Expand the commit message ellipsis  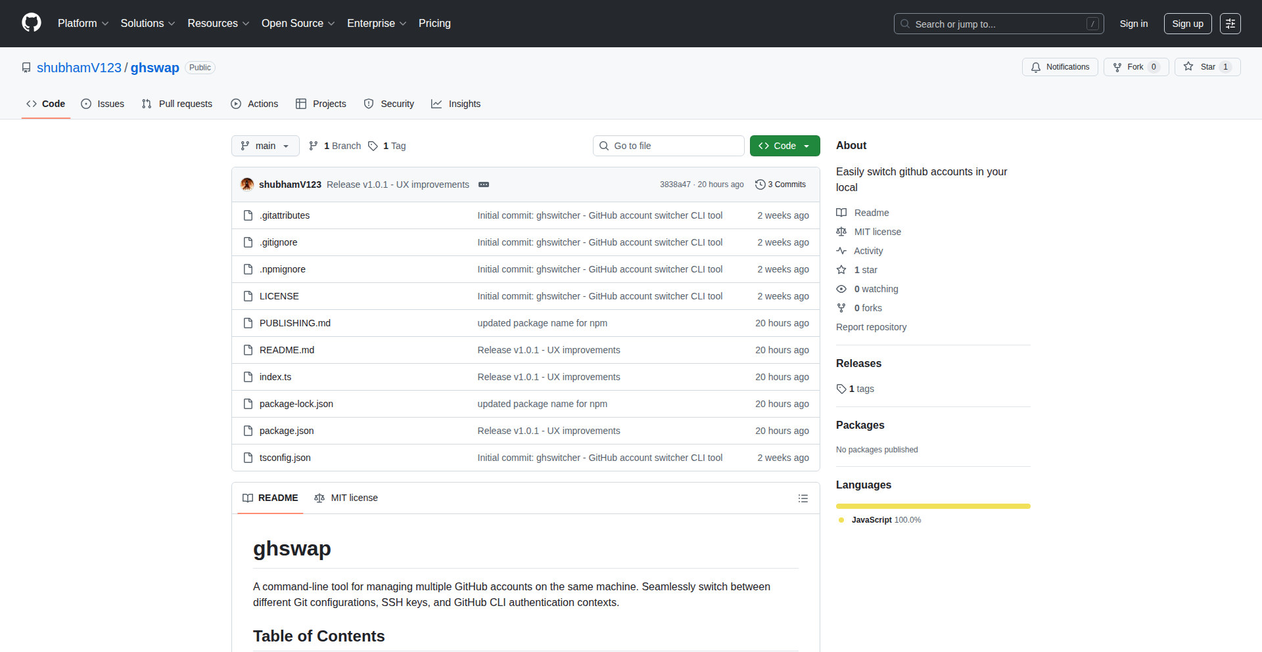coord(484,185)
